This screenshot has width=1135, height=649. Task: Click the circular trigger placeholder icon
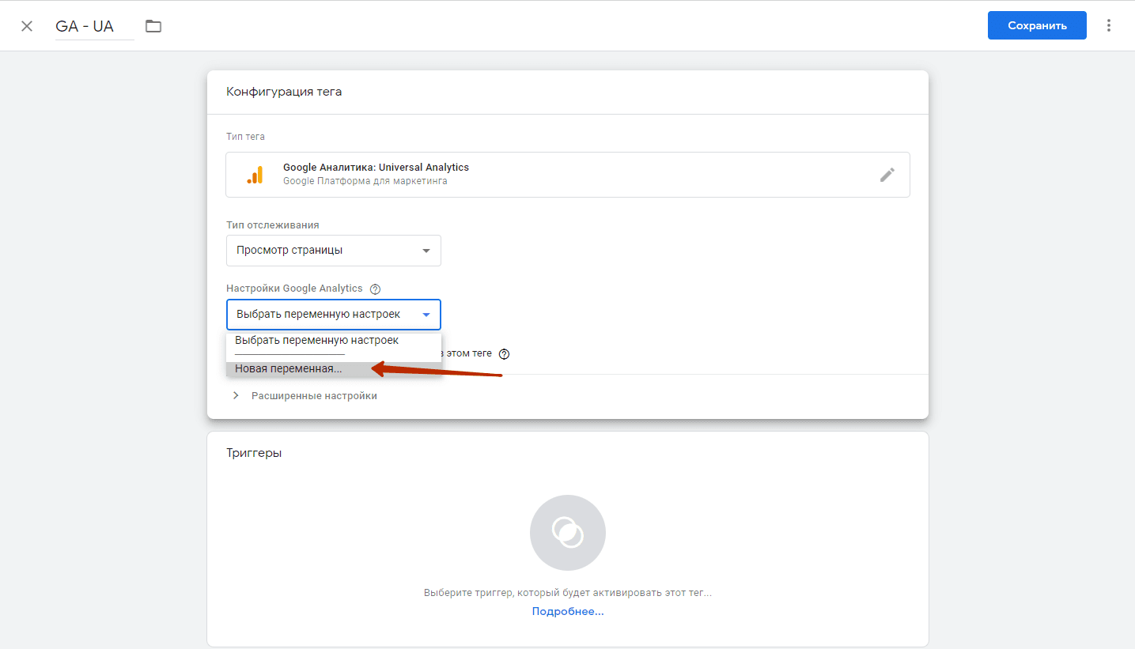568,533
